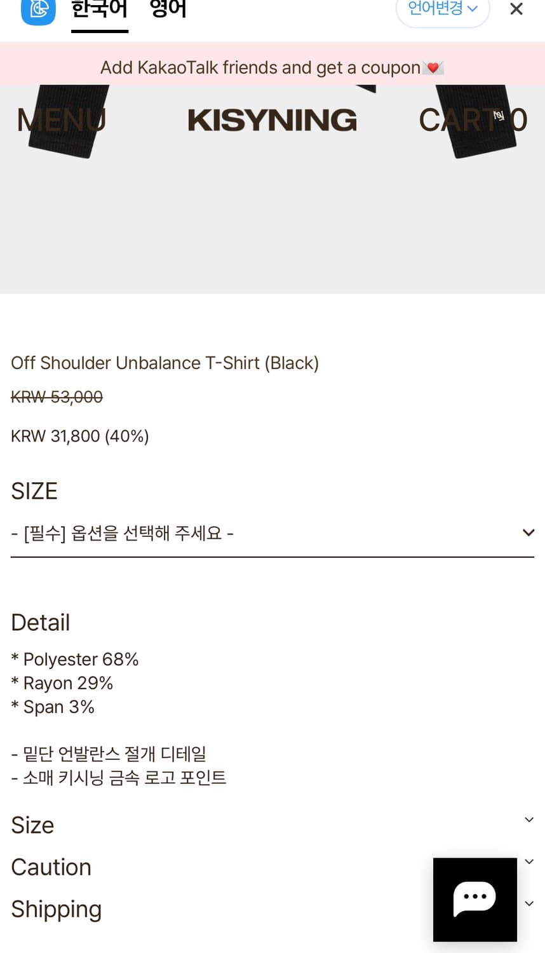
Task: Expand the Size info section
Action: tap(272, 825)
